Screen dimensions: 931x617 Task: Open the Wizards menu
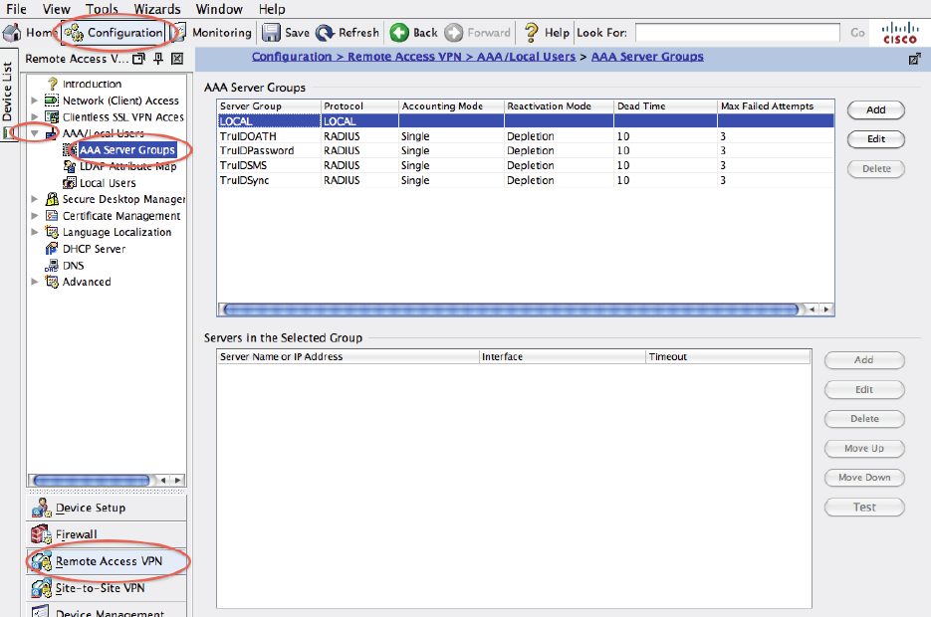(x=157, y=9)
